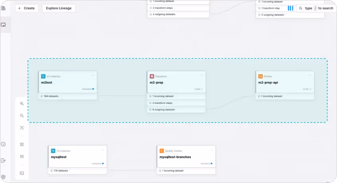Select the mysqltest node title
Image resolution: width=337 pixels, height=183 pixels.
pyautogui.click(x=59, y=157)
